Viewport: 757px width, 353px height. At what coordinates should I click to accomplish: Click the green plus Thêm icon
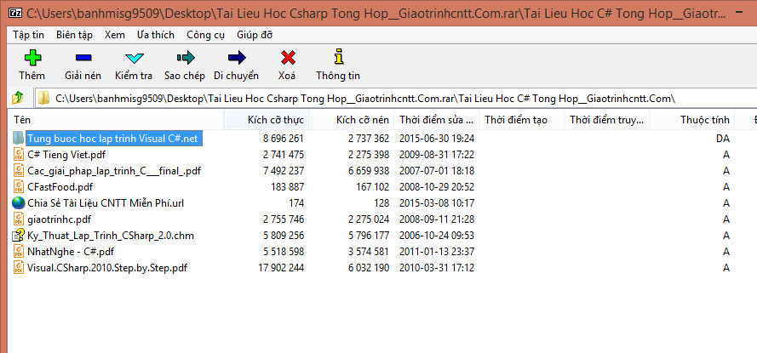(x=33, y=58)
